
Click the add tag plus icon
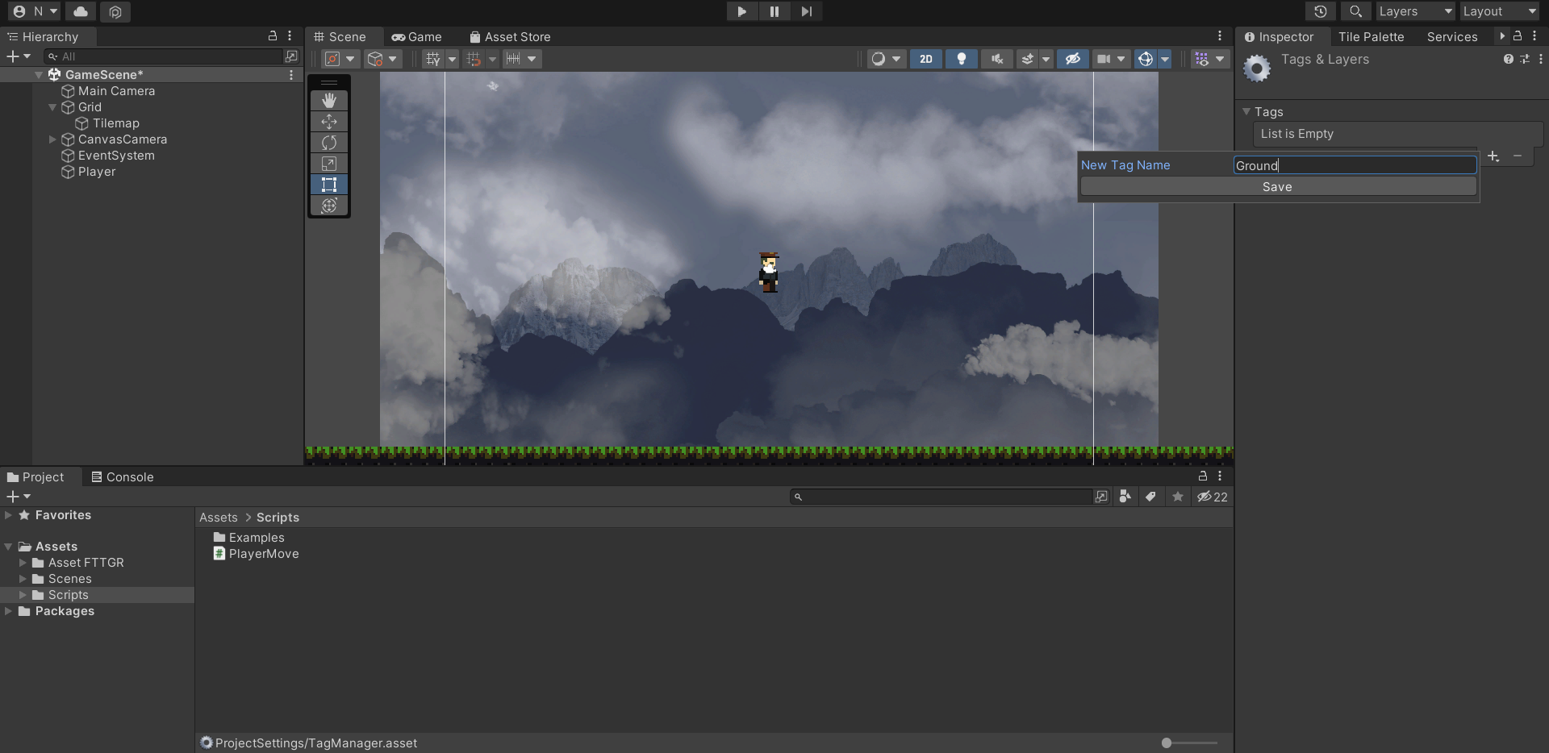pos(1493,156)
